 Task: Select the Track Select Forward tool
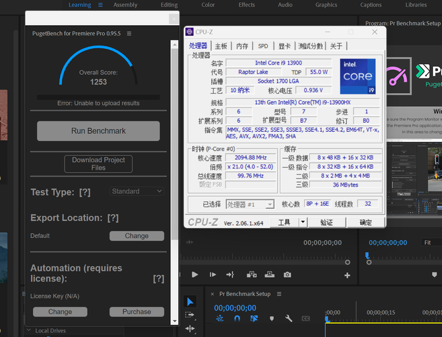[x=190, y=315]
